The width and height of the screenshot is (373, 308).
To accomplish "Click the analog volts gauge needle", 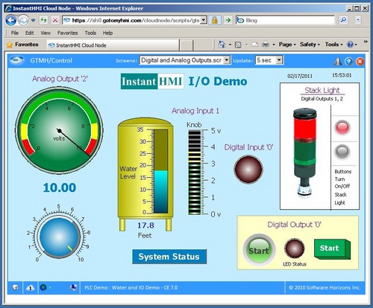I will 74,143.
